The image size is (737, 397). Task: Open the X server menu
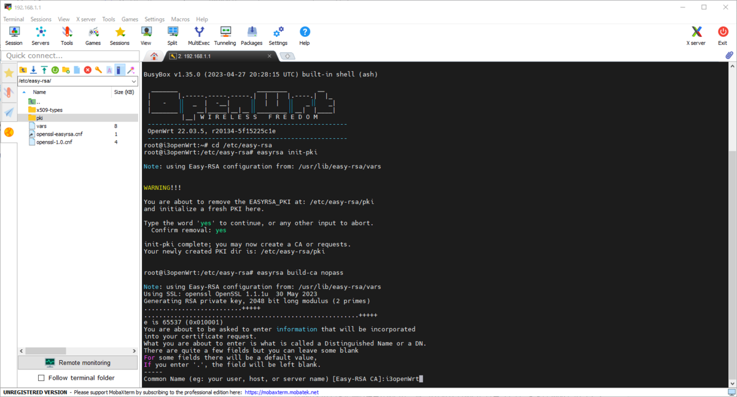click(87, 19)
